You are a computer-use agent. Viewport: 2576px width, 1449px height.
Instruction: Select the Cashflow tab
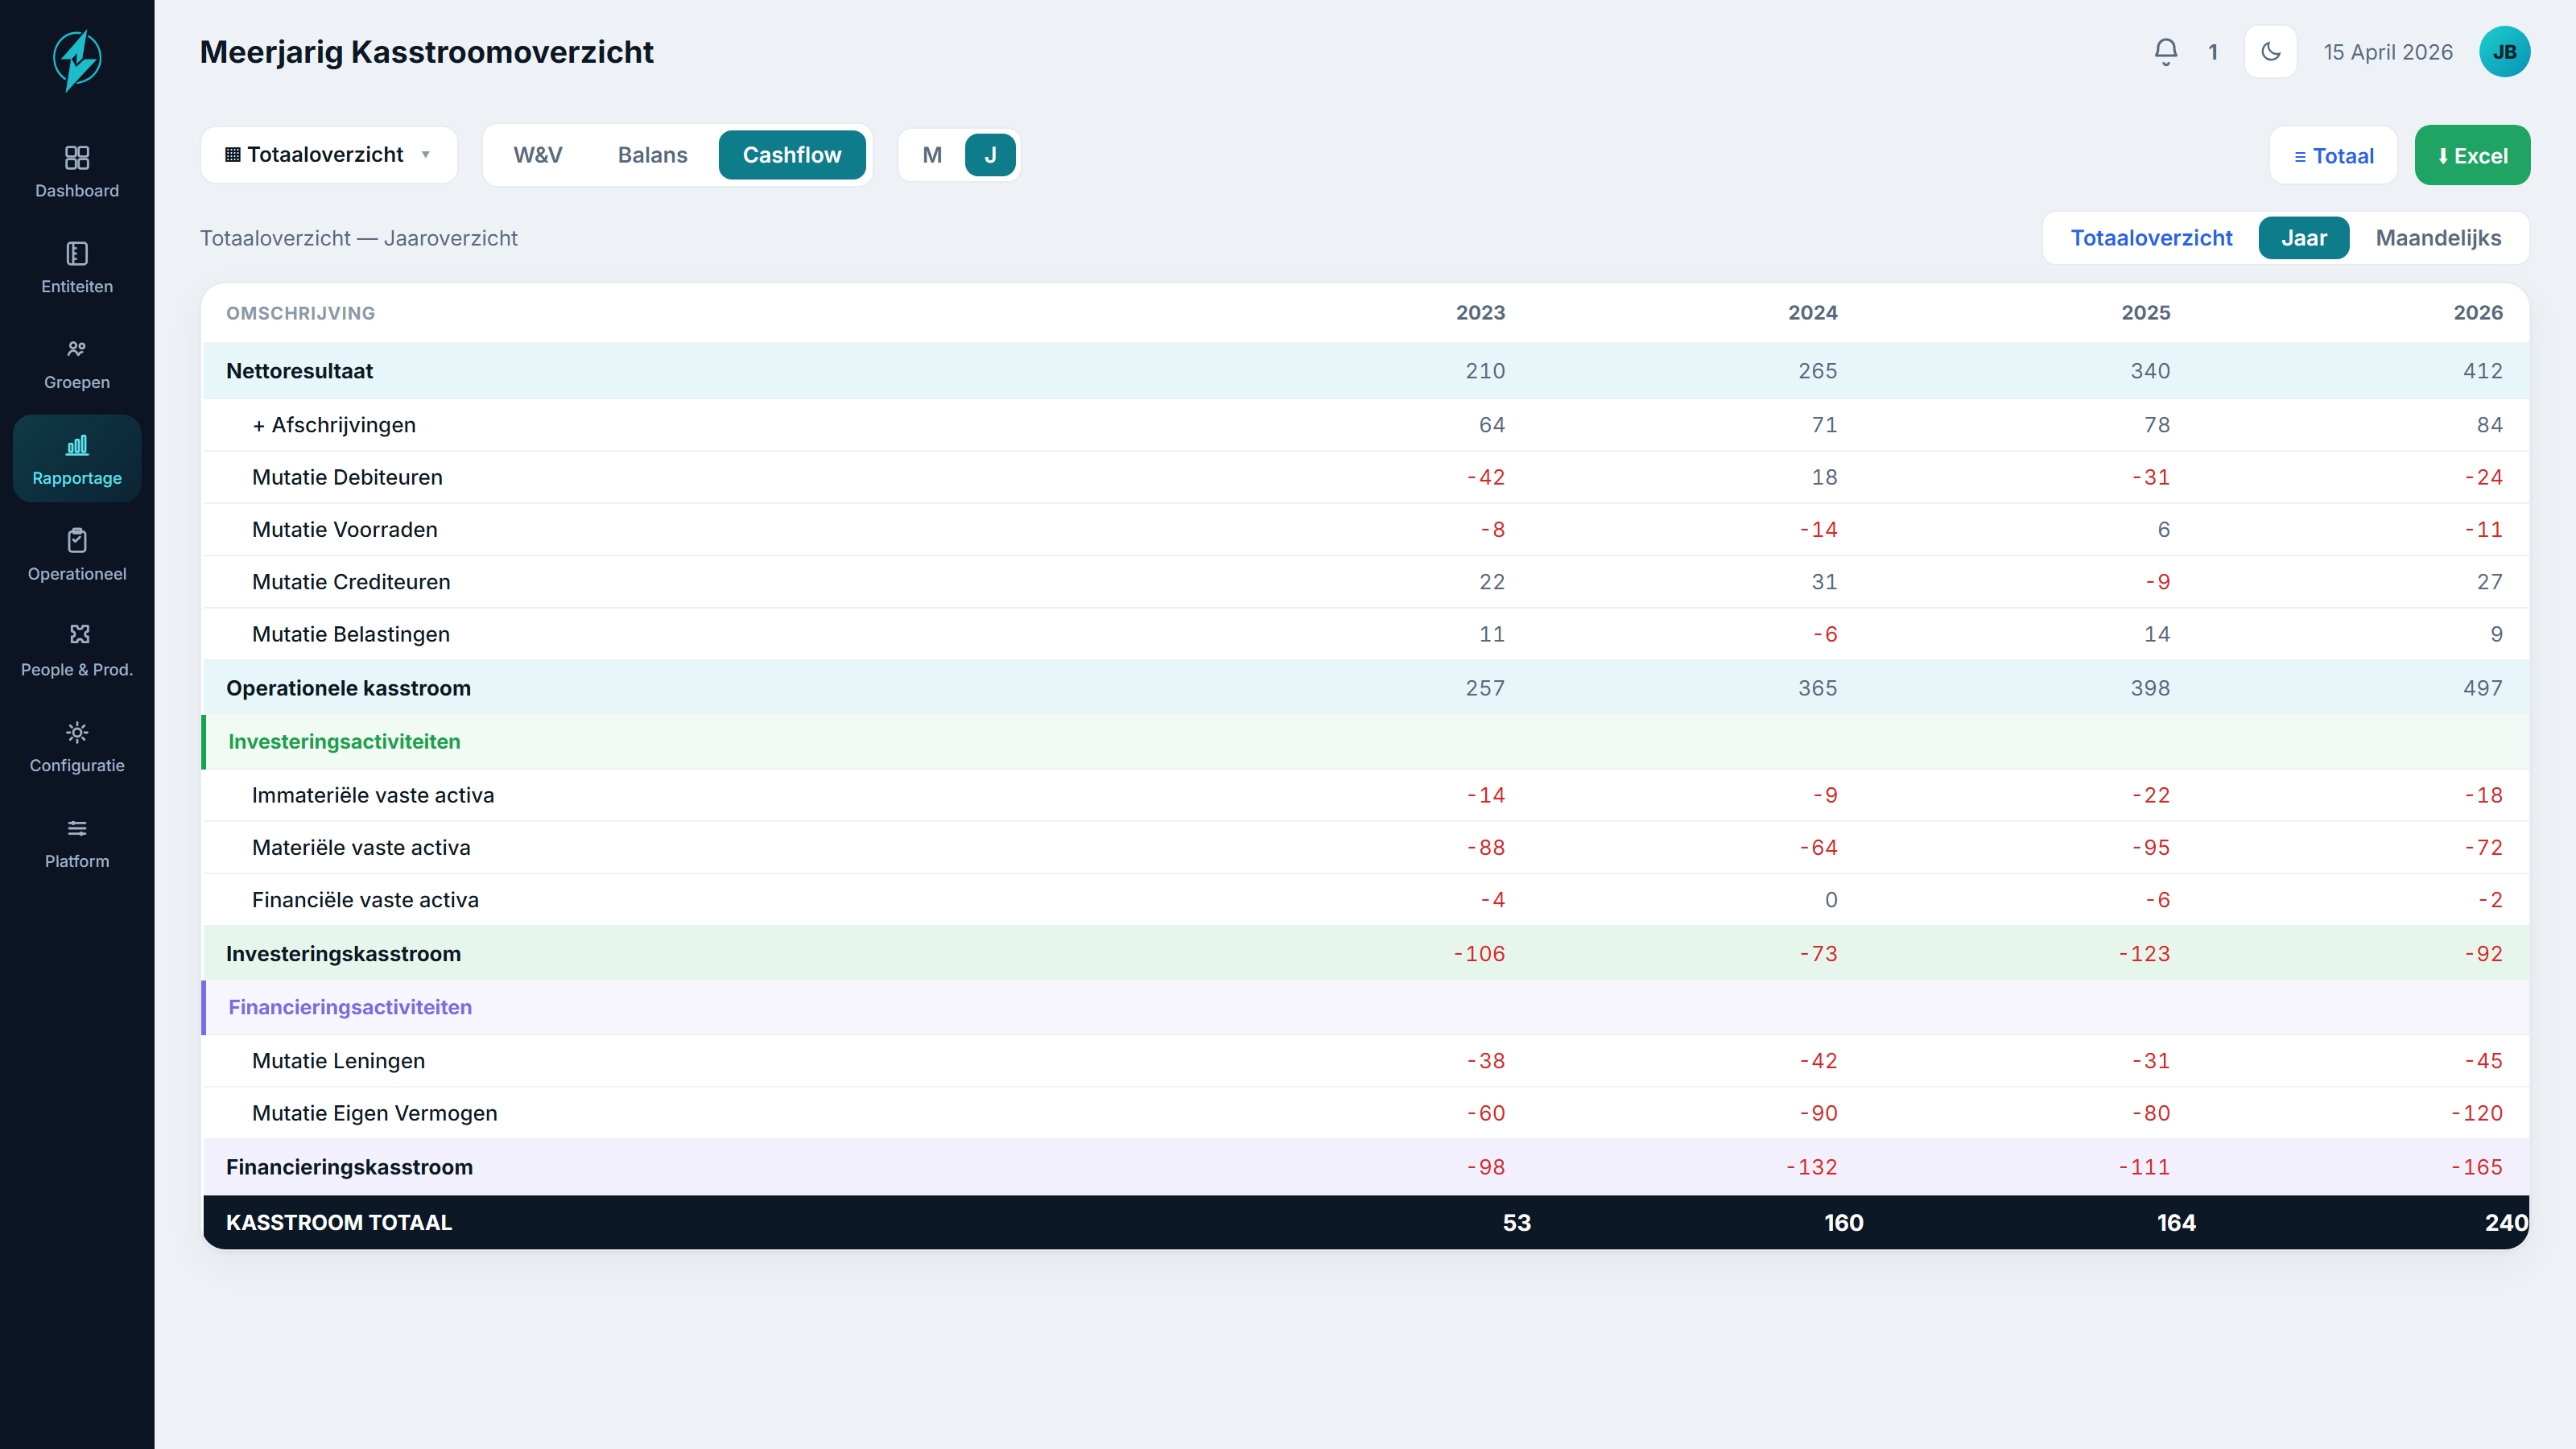[x=792, y=155]
